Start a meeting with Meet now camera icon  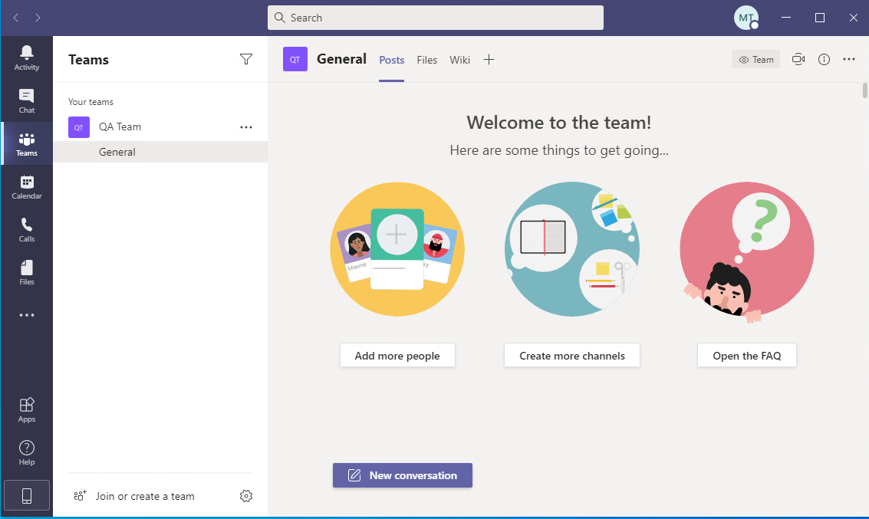(798, 60)
